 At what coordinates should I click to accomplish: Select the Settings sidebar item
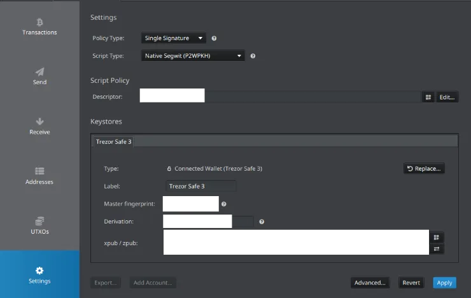point(39,275)
